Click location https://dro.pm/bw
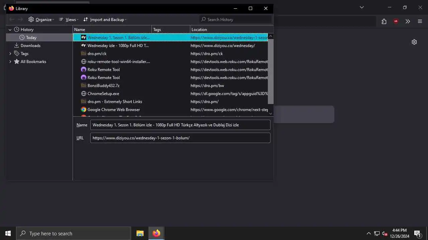The image size is (428, 240). (207, 86)
